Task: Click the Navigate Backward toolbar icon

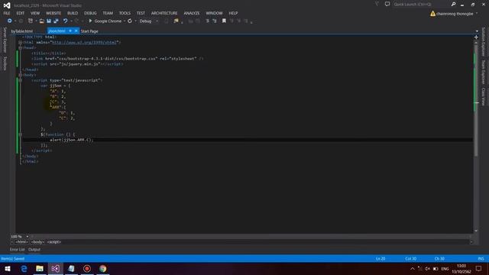Action: pos(9,21)
